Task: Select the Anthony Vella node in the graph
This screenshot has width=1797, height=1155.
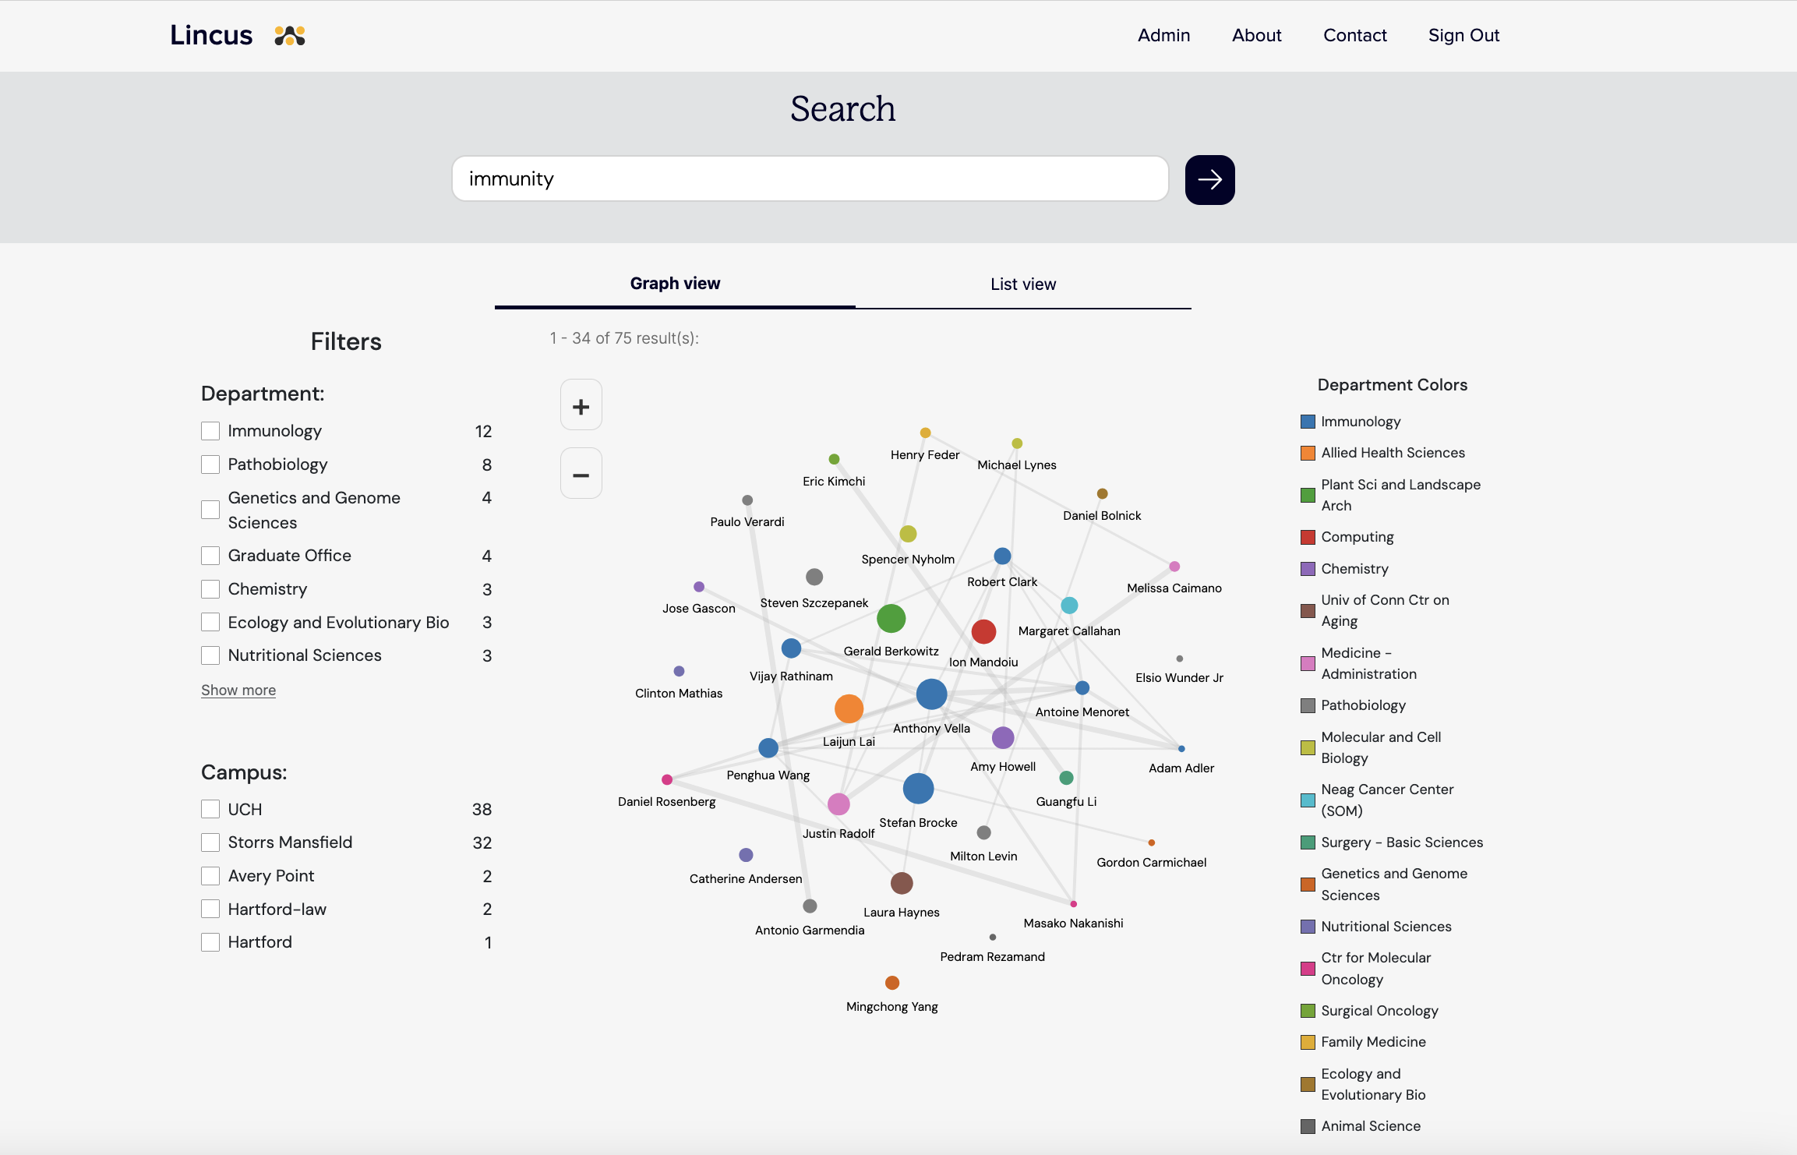Action: tap(932, 694)
